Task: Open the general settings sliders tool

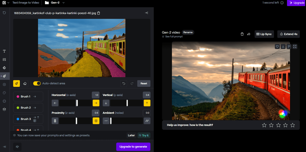Action: 4,60
